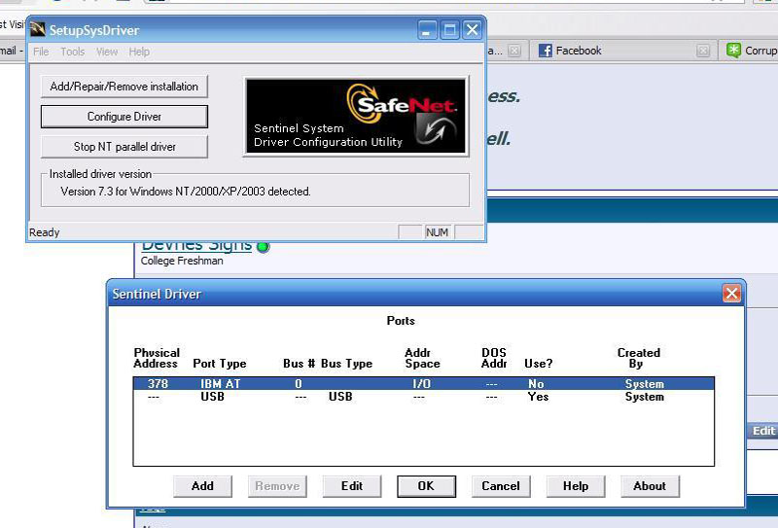Screen dimensions: 778x528
Task: Close the SetupSysDriver window
Action: pos(473,30)
